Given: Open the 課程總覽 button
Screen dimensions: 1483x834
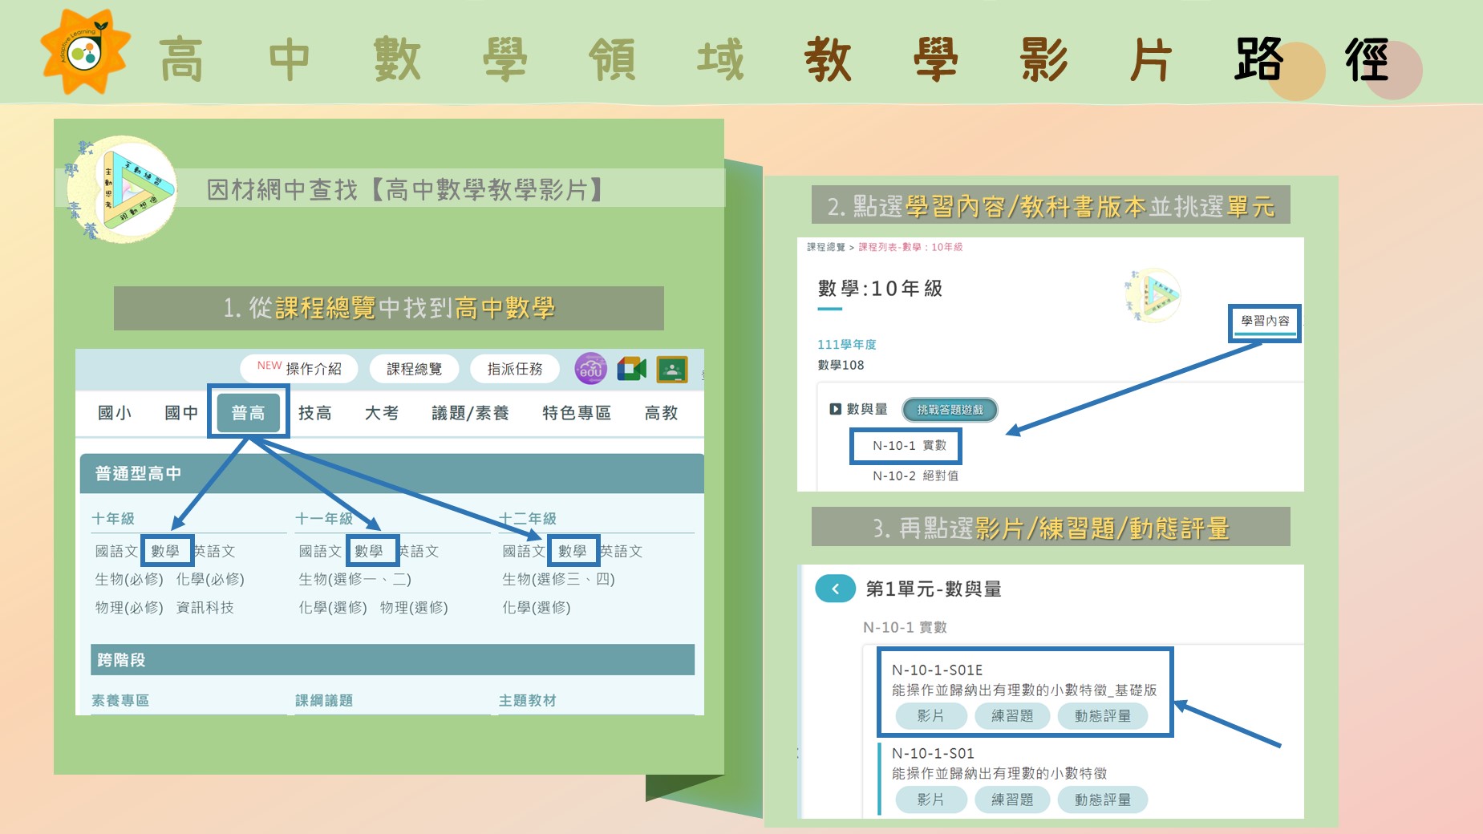Looking at the screenshot, I should click(x=415, y=369).
